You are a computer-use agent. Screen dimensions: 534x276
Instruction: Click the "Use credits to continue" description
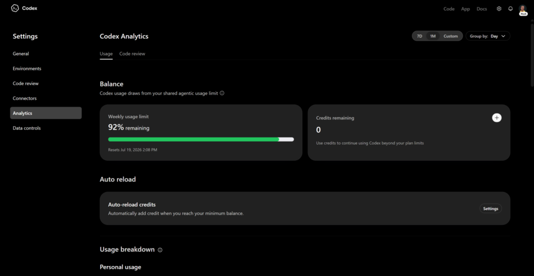370,144
